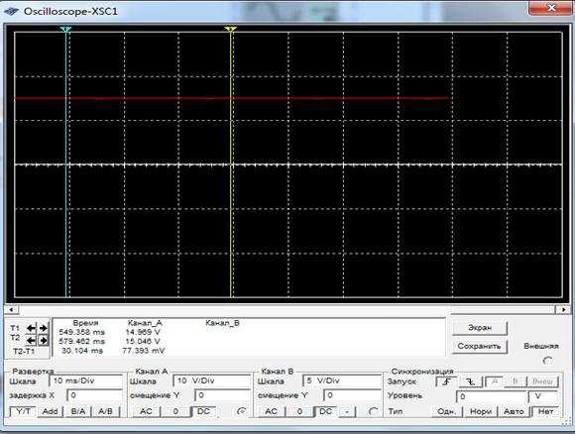Select falling edge trigger icon
Screen dimensions: 575x434
click(471, 381)
